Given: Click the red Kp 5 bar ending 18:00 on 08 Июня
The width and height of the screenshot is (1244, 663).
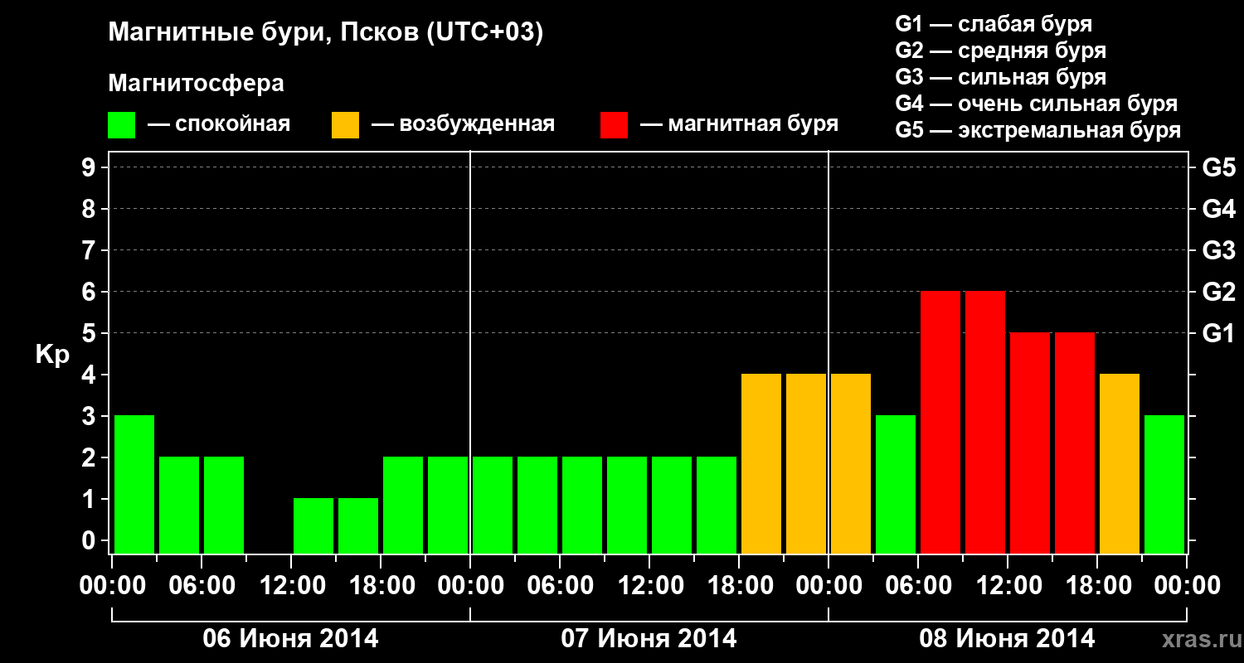Looking at the screenshot, I should click(x=1075, y=443).
